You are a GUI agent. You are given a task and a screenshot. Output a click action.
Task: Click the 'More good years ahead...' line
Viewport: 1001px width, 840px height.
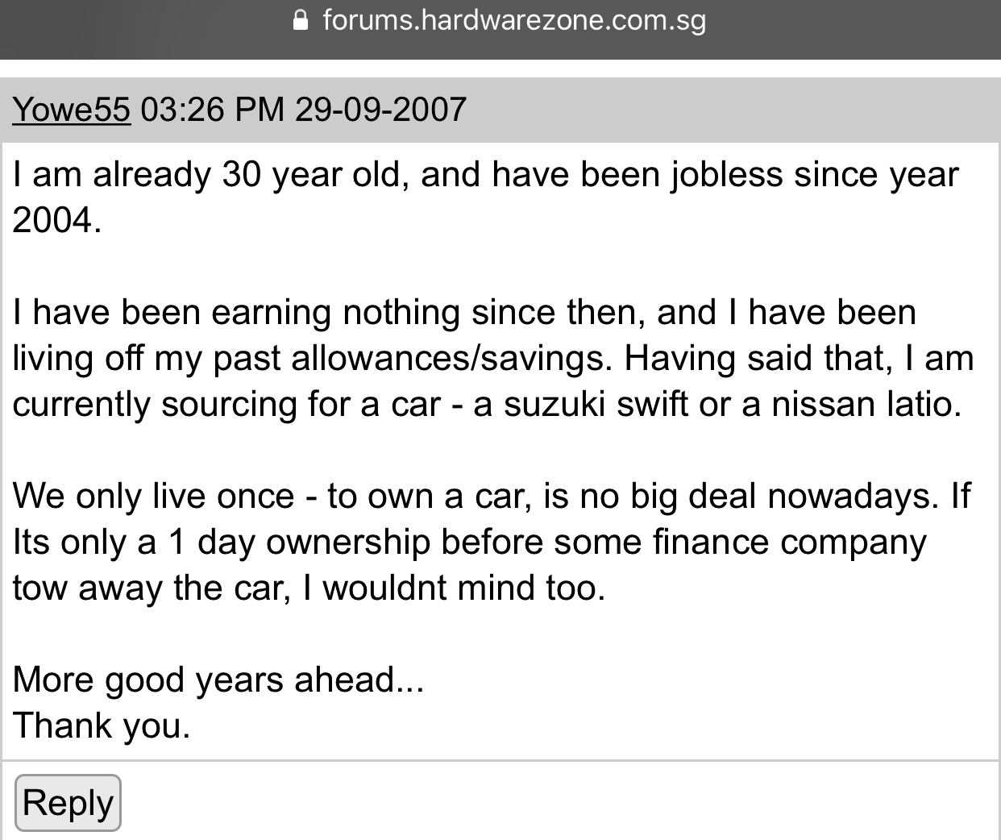218,680
